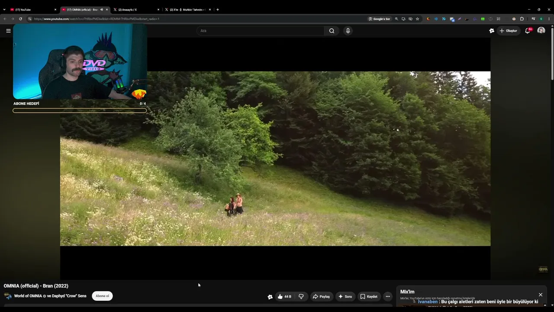Reload the page in the browser

20,19
